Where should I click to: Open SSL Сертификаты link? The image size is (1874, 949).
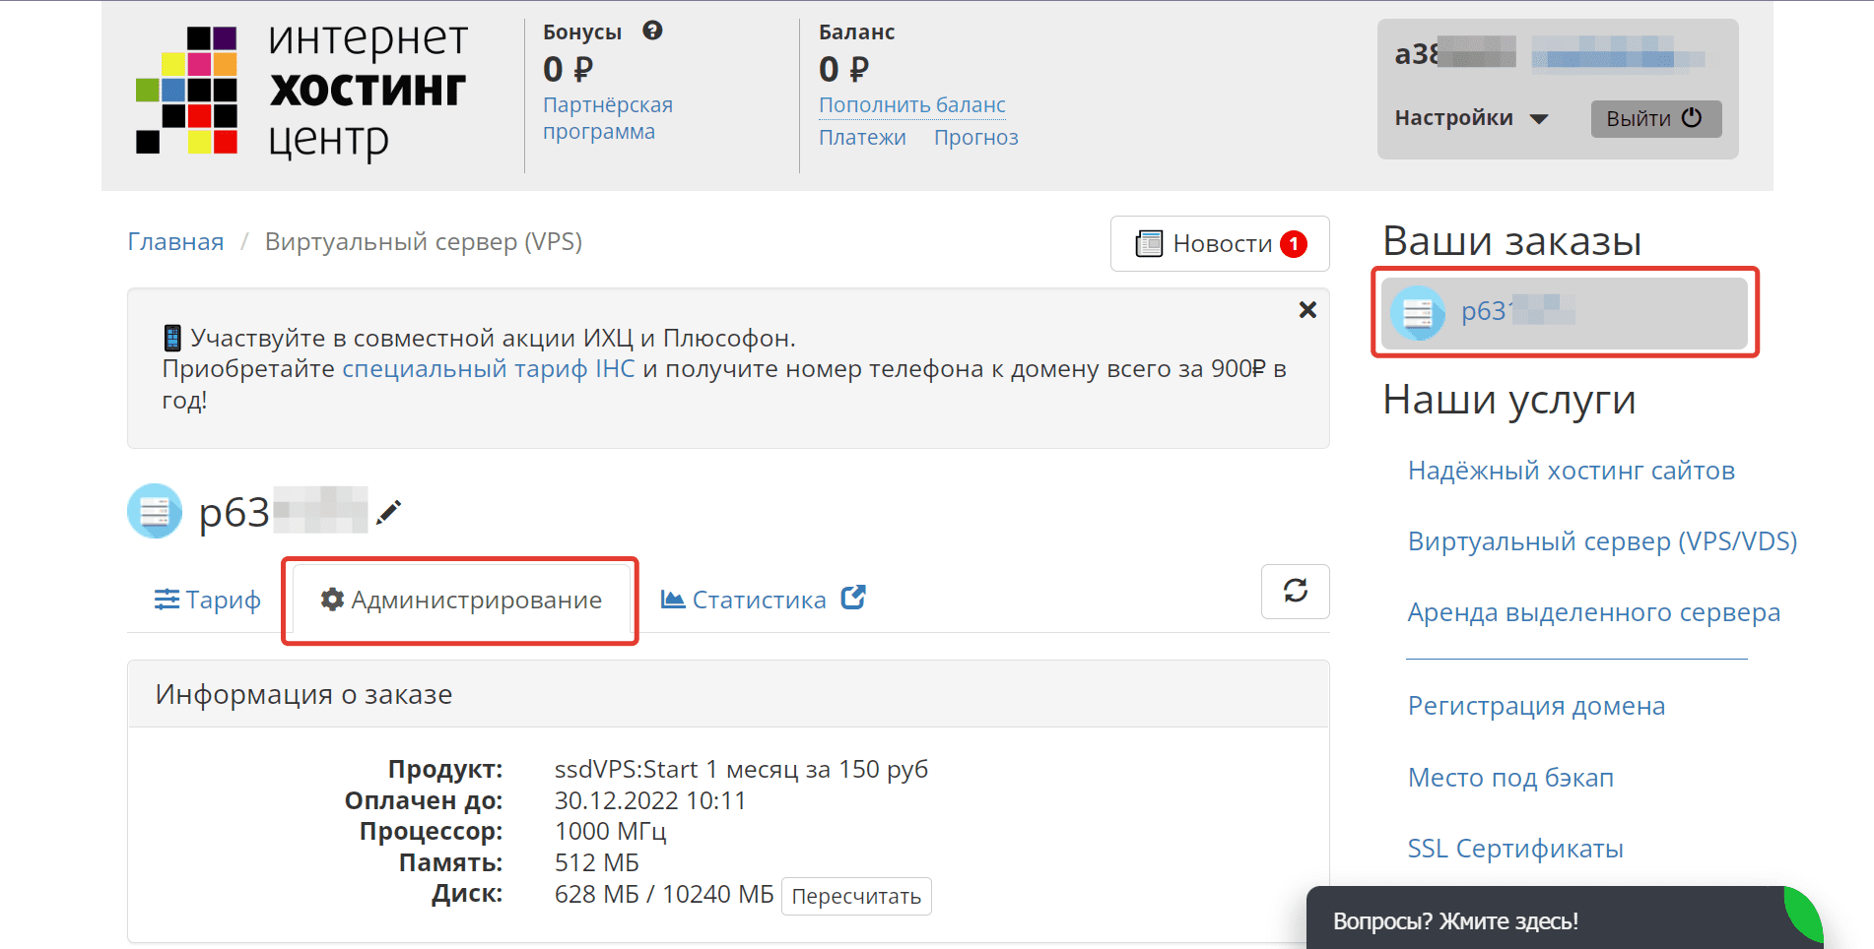1515,849
